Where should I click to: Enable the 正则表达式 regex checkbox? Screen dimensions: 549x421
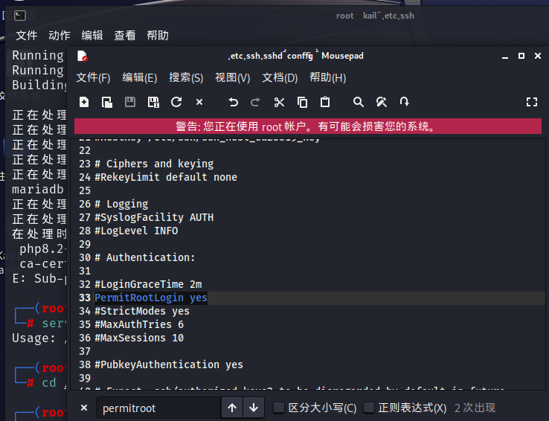click(369, 408)
